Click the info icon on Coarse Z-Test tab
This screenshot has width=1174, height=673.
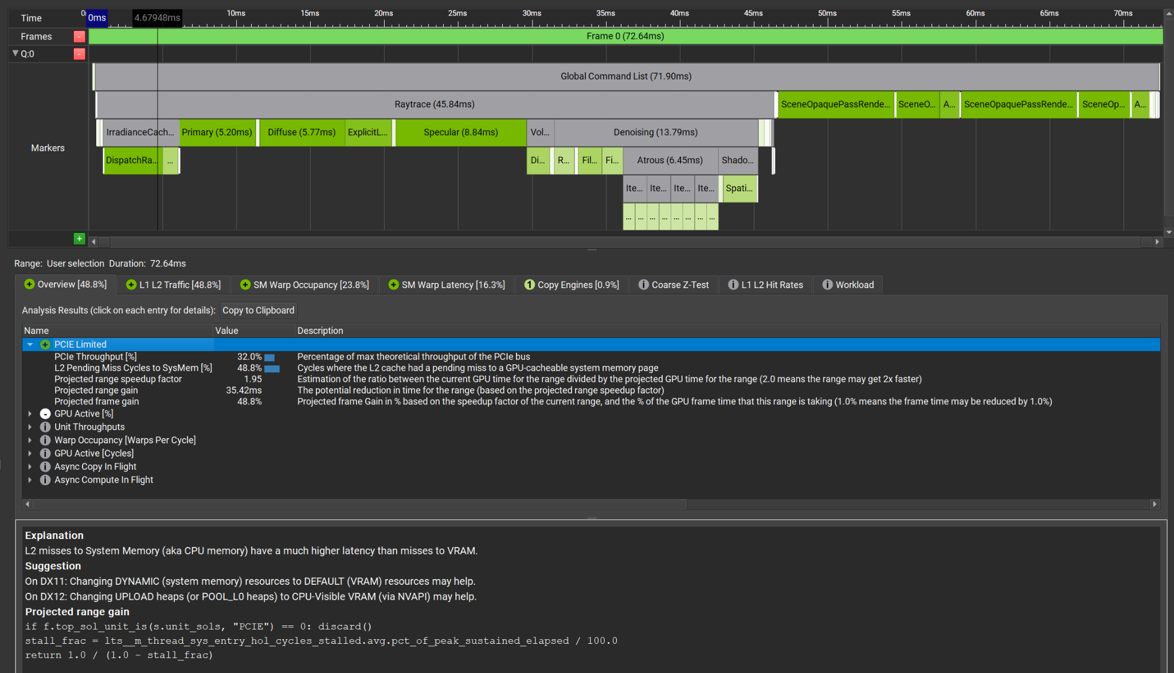pyautogui.click(x=643, y=285)
